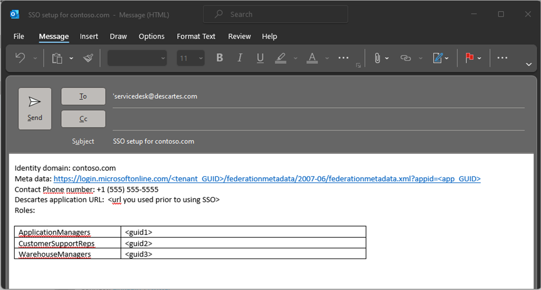Select the text highlight color swatch
541x290 pixels.
click(x=280, y=58)
